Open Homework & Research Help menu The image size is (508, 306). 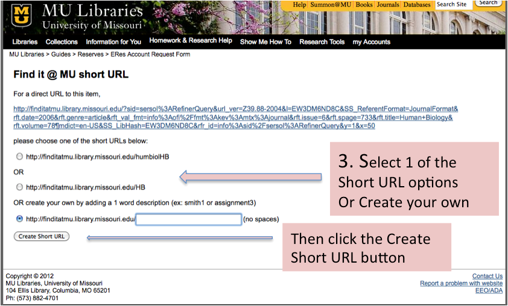click(x=191, y=41)
